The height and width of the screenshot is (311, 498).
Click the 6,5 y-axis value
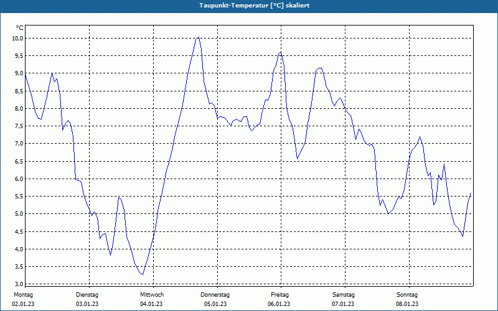click(x=19, y=161)
